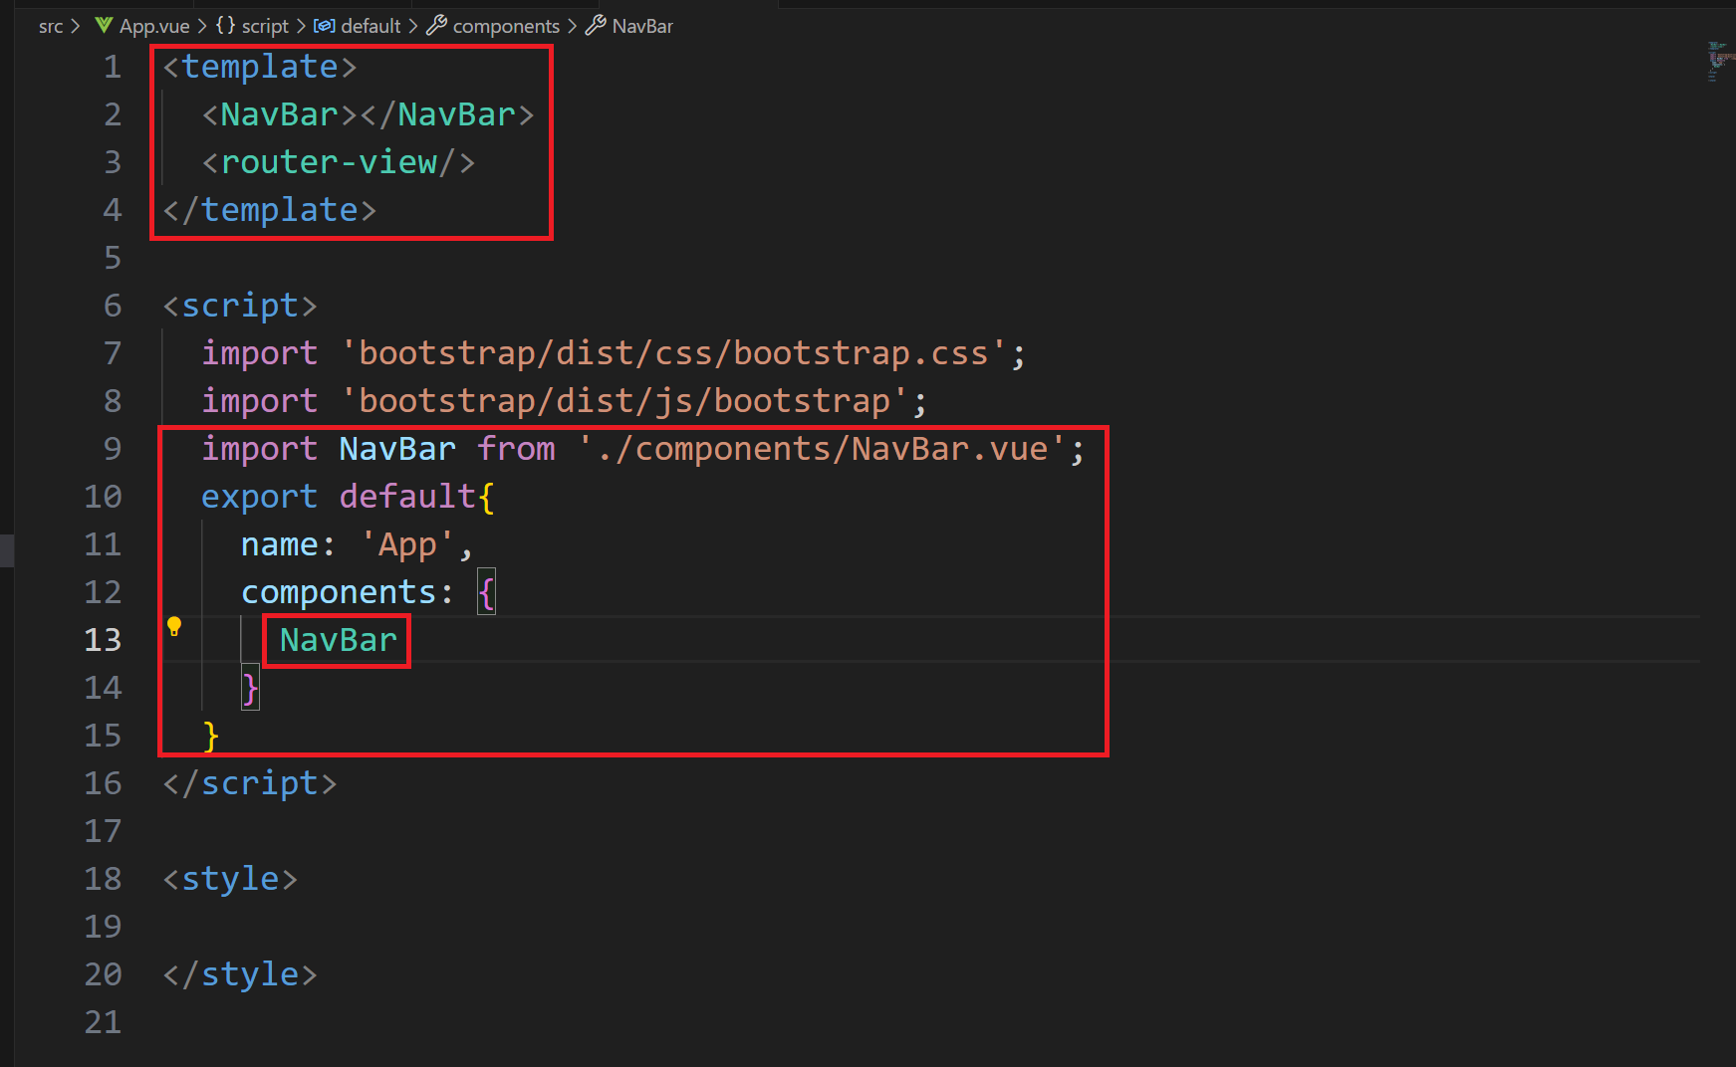Click the lightbulb quick-fix icon
The height and width of the screenshot is (1067, 1736).
[x=174, y=626]
